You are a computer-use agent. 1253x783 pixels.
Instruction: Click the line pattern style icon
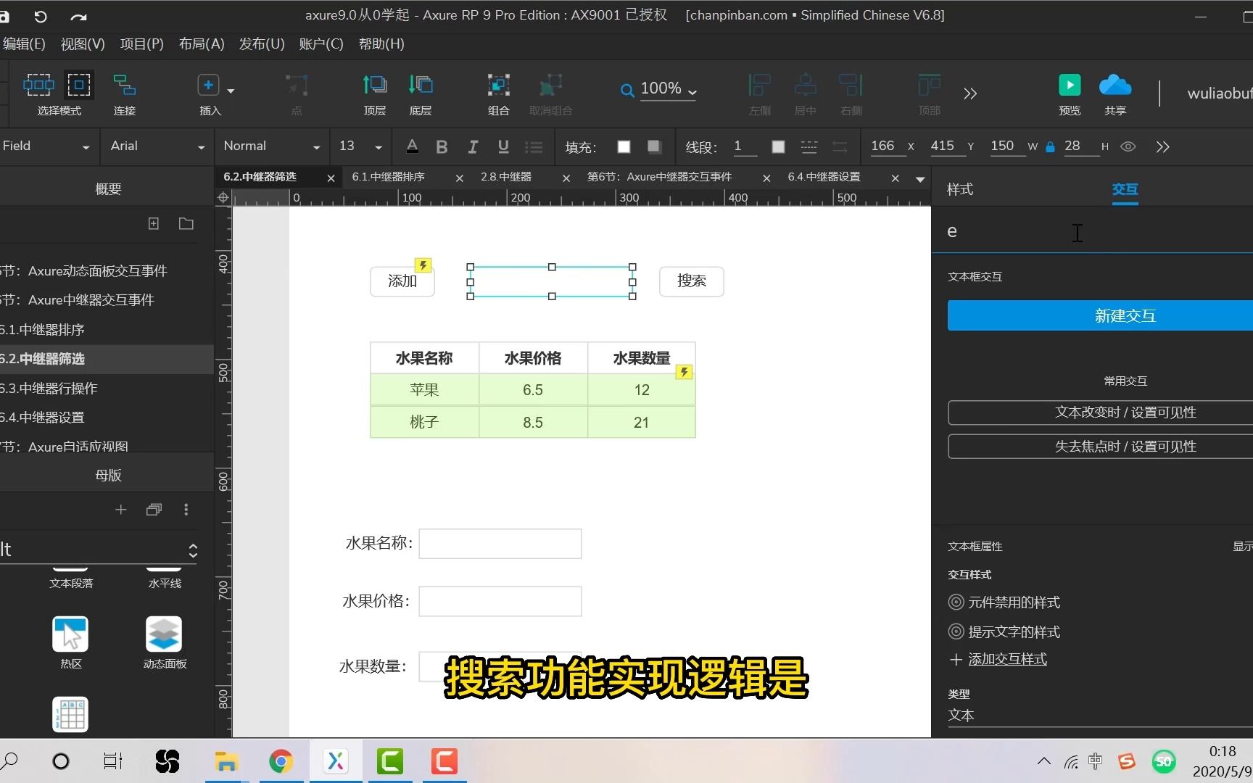[809, 147]
